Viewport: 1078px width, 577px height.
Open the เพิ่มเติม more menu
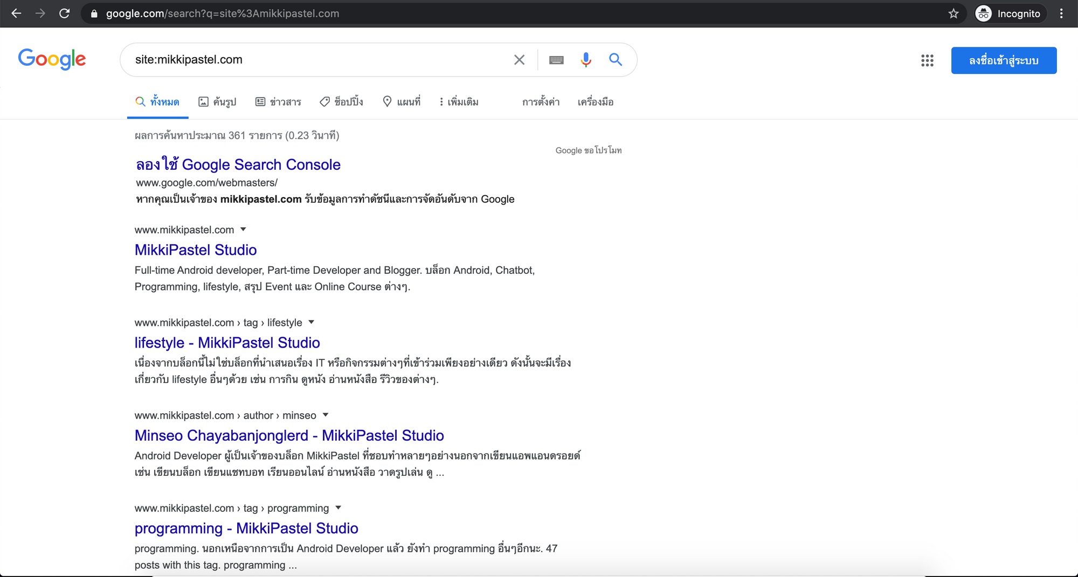pos(459,102)
